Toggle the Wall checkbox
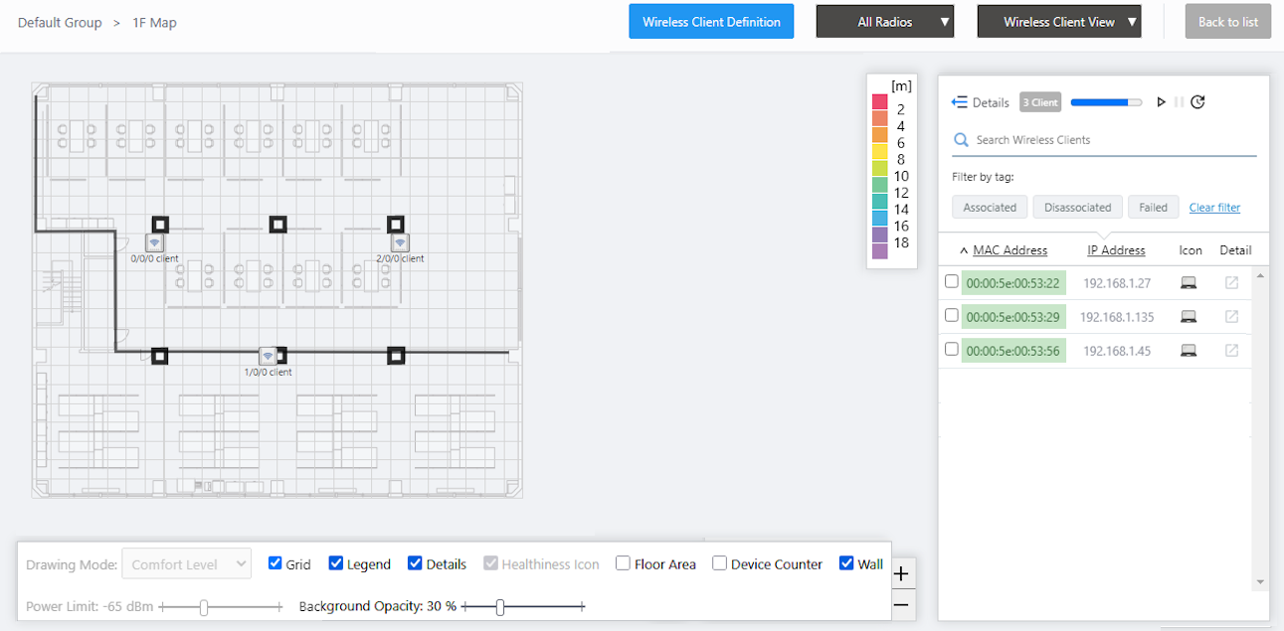Image resolution: width=1284 pixels, height=631 pixels. [x=847, y=563]
